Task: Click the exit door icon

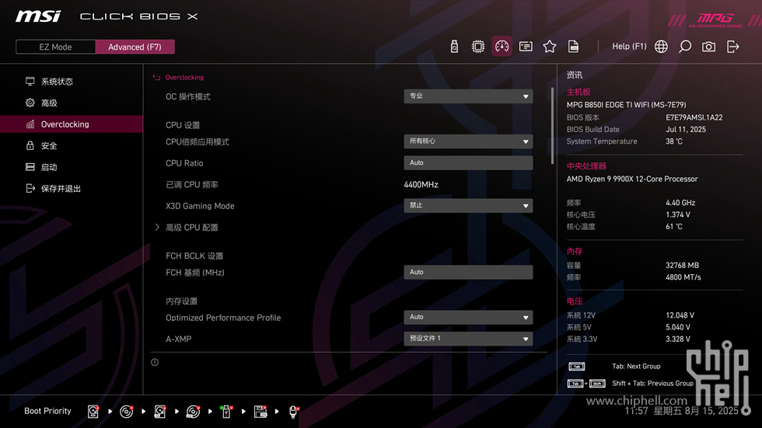Action: click(732, 47)
